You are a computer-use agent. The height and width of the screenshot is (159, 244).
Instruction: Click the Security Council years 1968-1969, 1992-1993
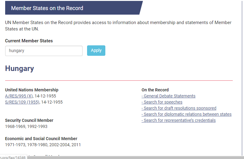pyautogui.click(x=26, y=126)
